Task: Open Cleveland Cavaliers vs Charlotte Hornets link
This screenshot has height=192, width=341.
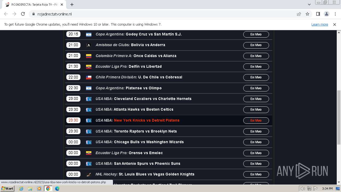Action: [x=153, y=99]
